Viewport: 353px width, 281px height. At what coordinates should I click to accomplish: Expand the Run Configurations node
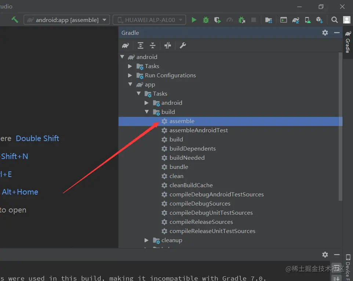pyautogui.click(x=130, y=75)
